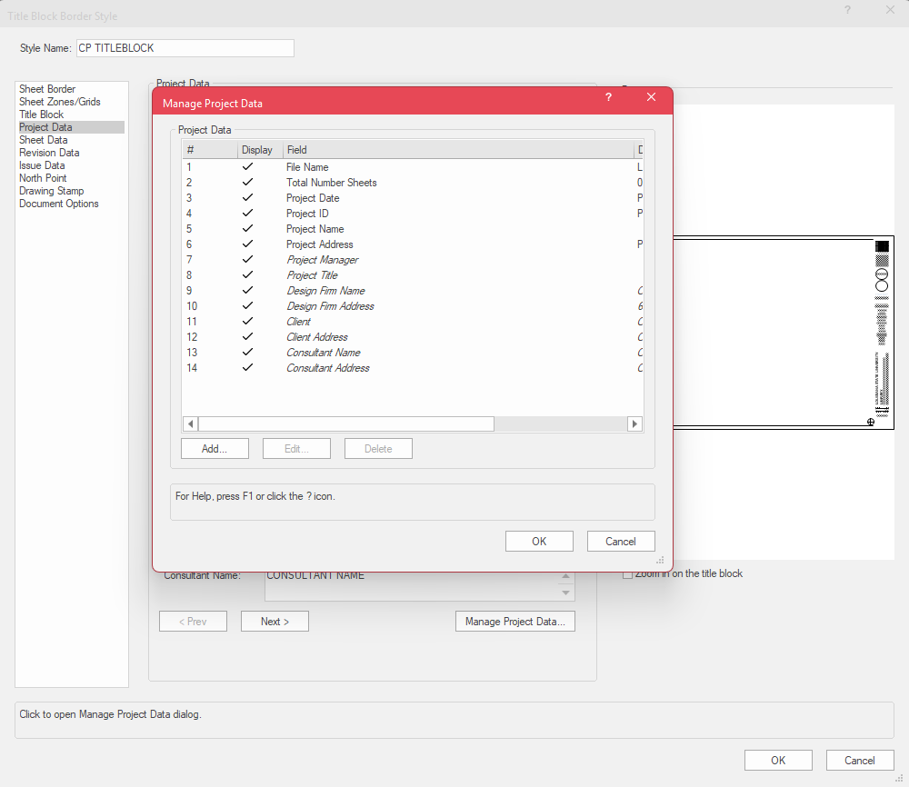Select the Design Firm Name row

point(325,291)
